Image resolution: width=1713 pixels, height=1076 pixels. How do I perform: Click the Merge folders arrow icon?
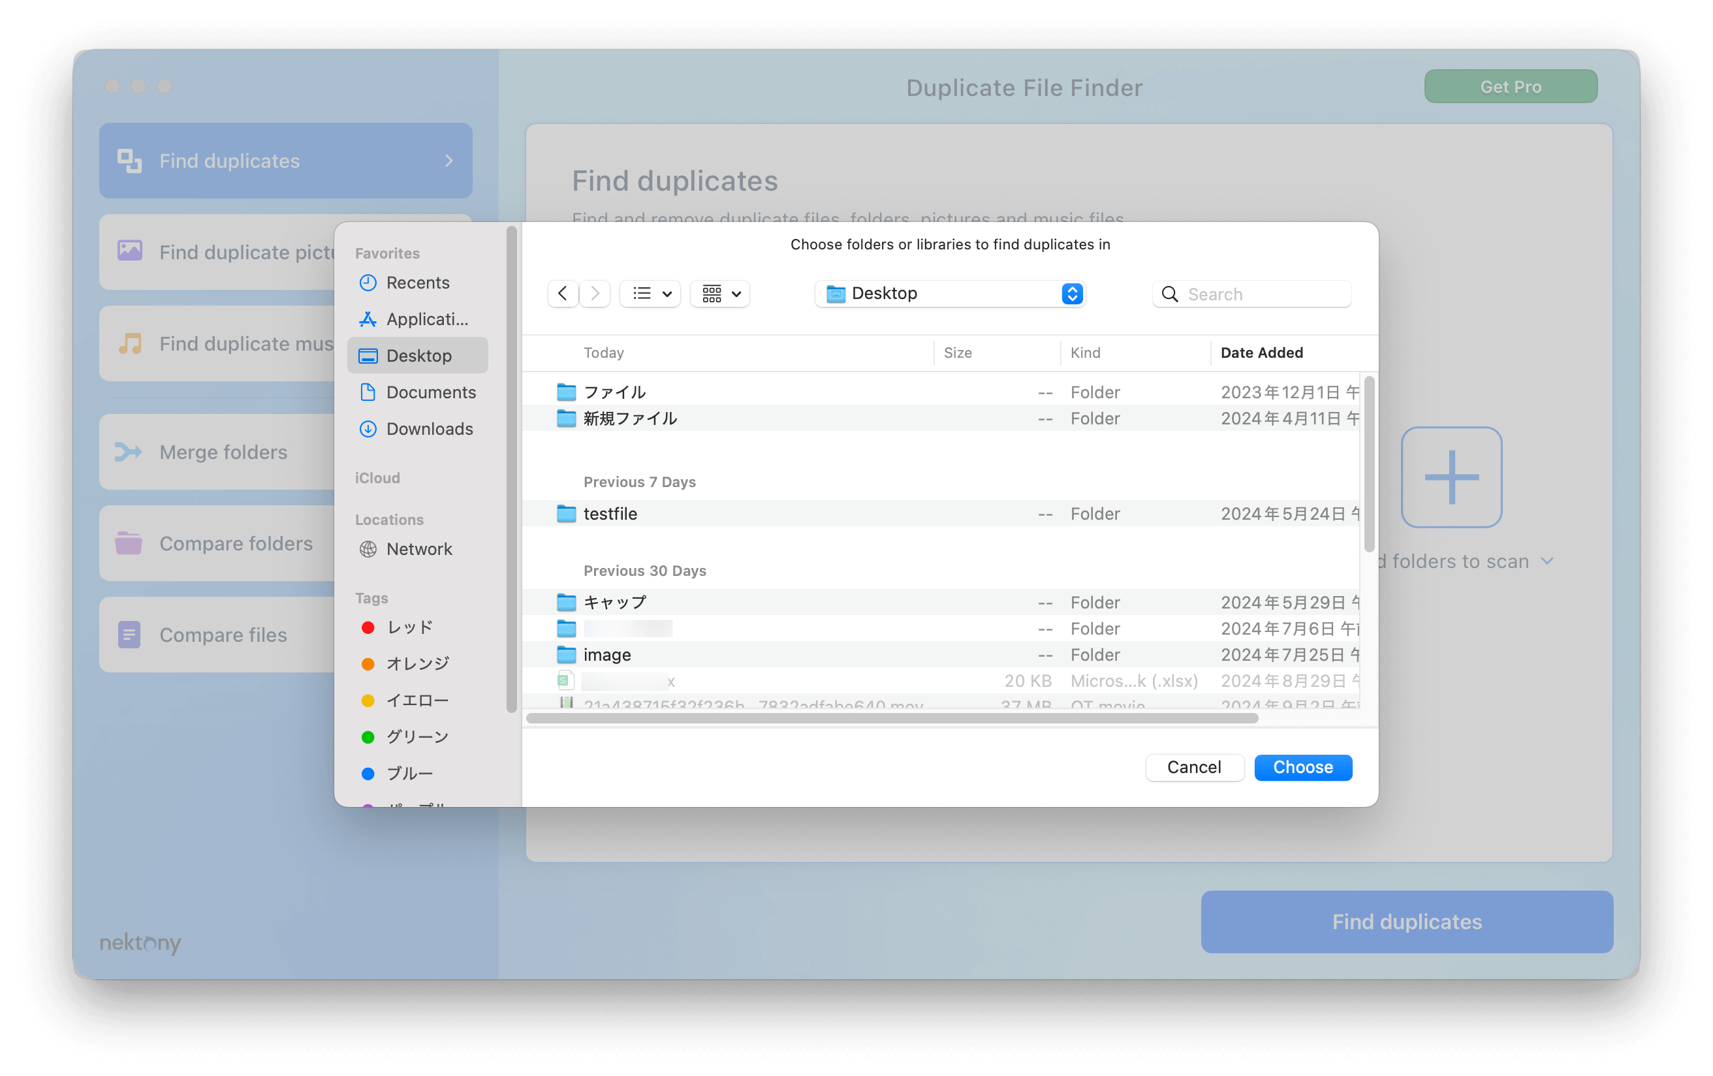tap(129, 452)
